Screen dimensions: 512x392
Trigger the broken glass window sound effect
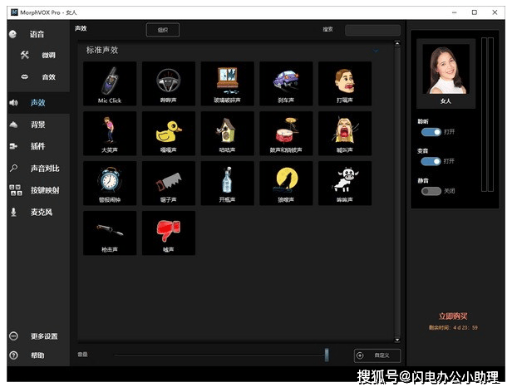coord(227,81)
